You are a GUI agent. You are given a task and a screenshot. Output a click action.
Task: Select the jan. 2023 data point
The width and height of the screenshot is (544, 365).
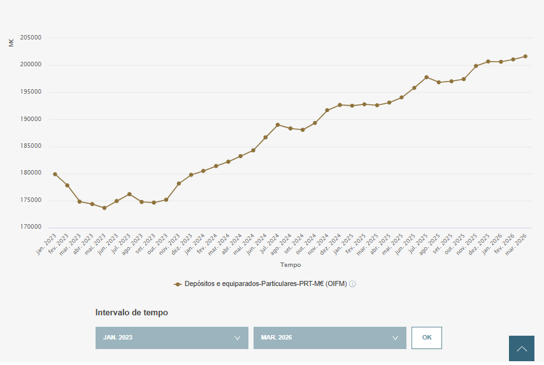(55, 174)
